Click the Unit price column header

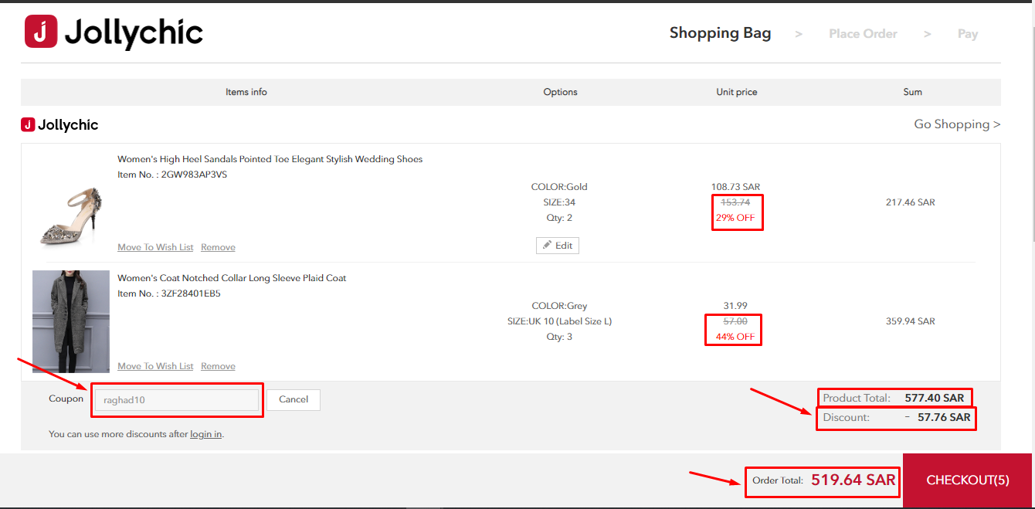click(x=737, y=92)
